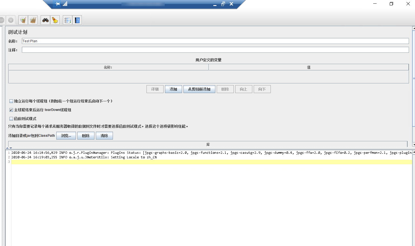Image resolution: width=415 pixels, height=246 pixels.
Task: Click the pin icon on the title bar
Action: pyautogui.click(x=57, y=4)
